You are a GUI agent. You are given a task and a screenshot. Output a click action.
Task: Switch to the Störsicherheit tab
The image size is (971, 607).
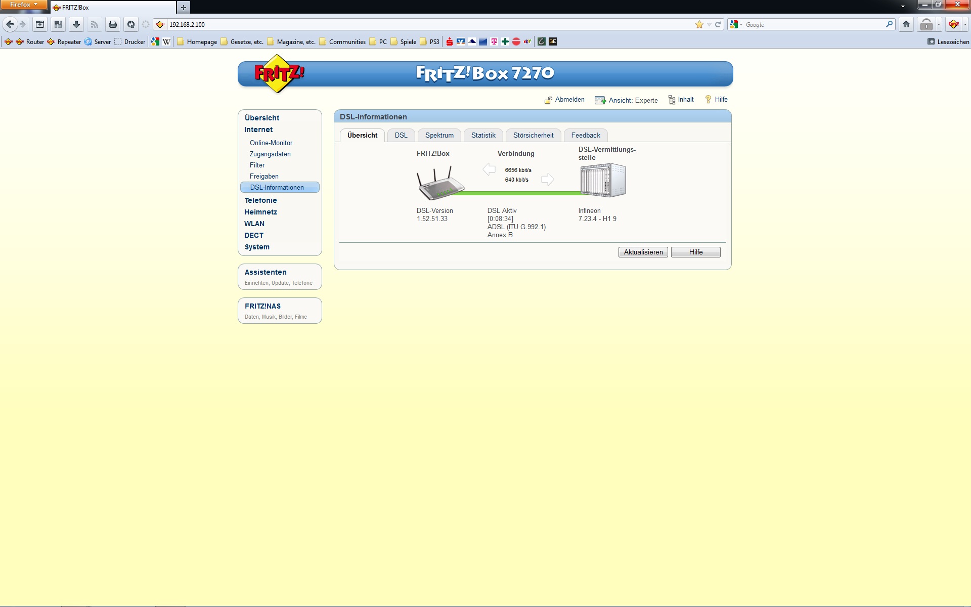(533, 136)
